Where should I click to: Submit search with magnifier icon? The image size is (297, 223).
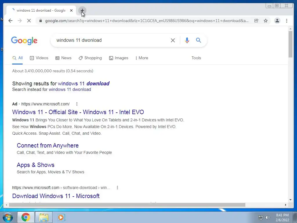click(198, 40)
